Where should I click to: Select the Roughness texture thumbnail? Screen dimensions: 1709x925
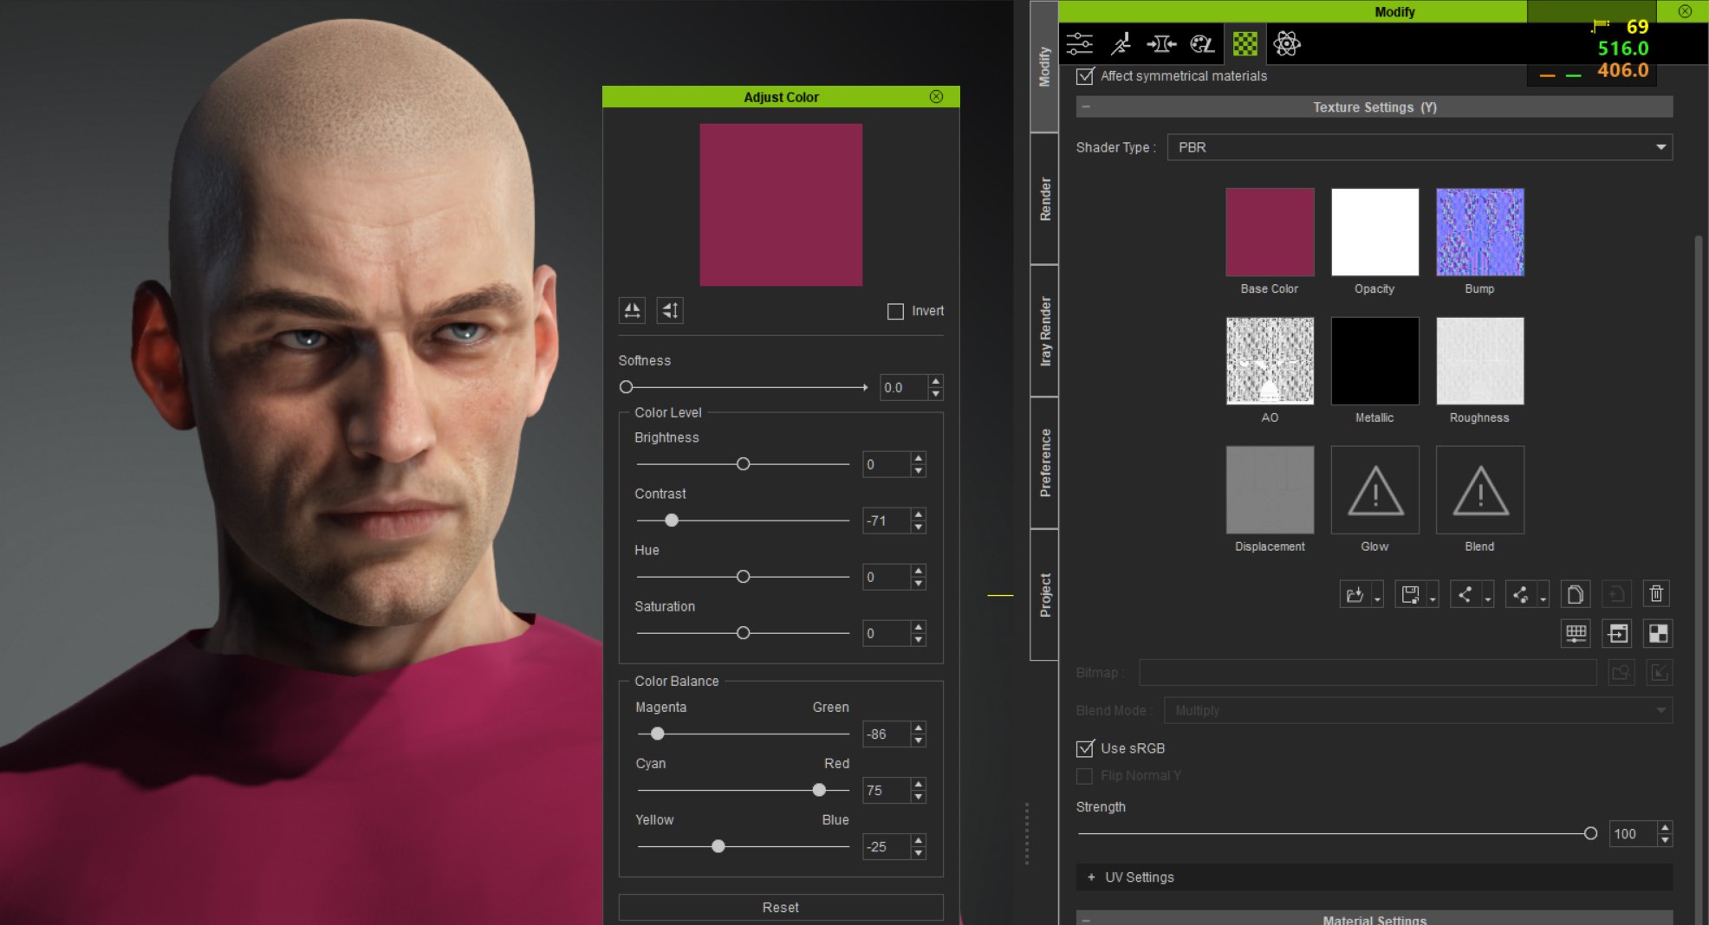(x=1480, y=360)
